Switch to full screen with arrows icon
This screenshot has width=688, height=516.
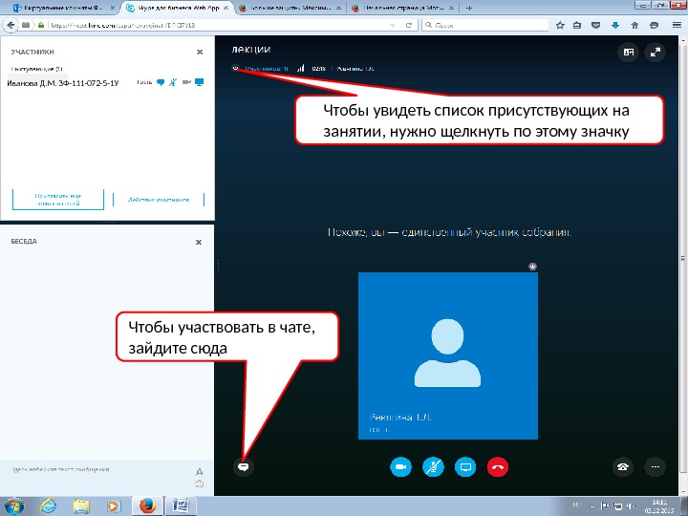656,53
